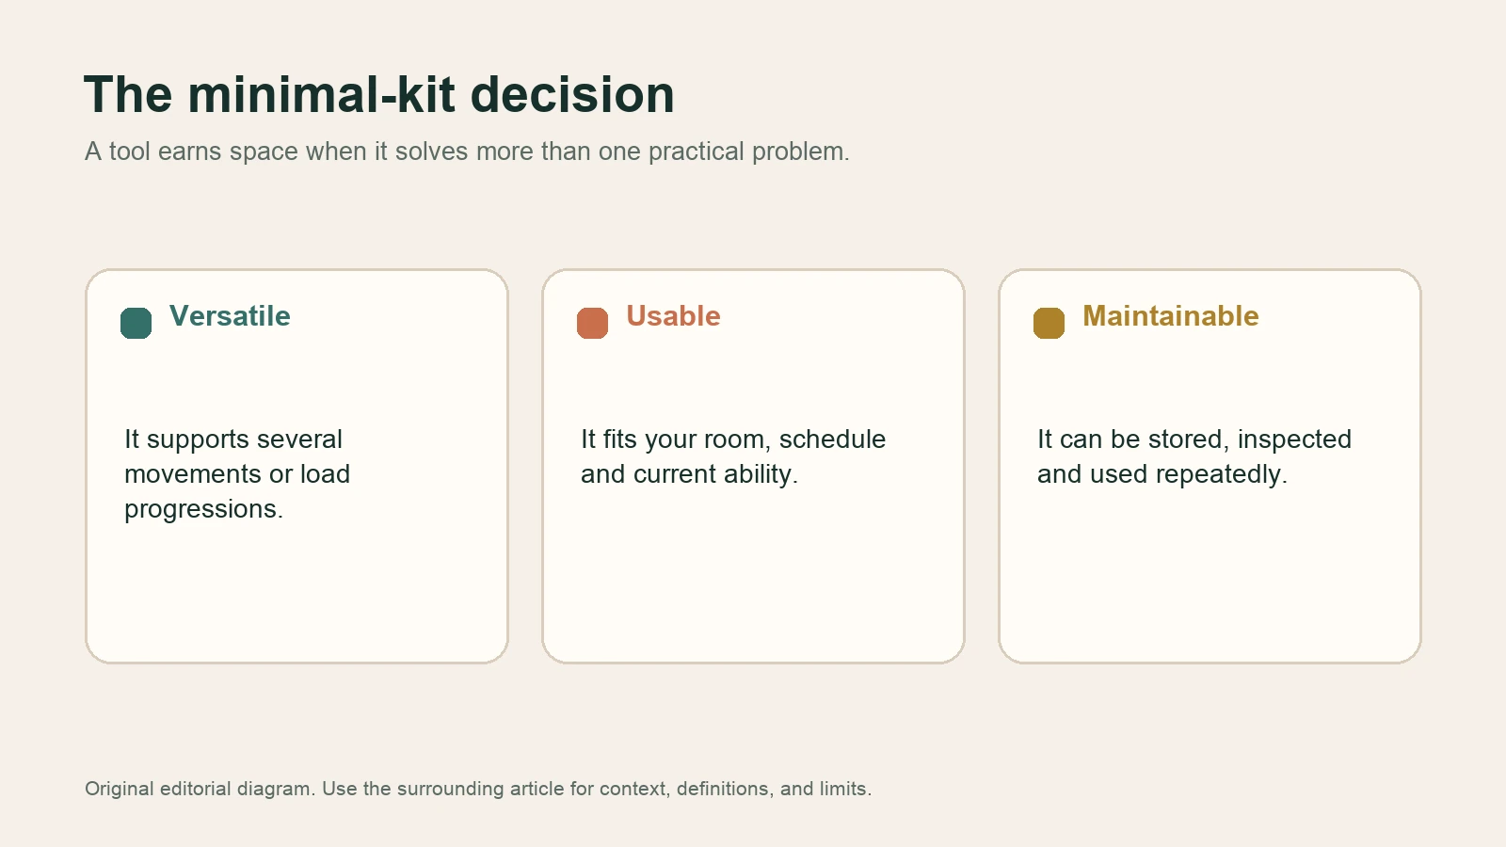Click the subtitle about a tool earning space
1506x847 pixels.
pos(467,152)
